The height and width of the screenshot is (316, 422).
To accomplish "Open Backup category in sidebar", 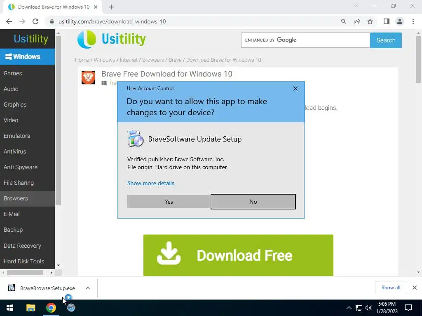I will 27,230.
